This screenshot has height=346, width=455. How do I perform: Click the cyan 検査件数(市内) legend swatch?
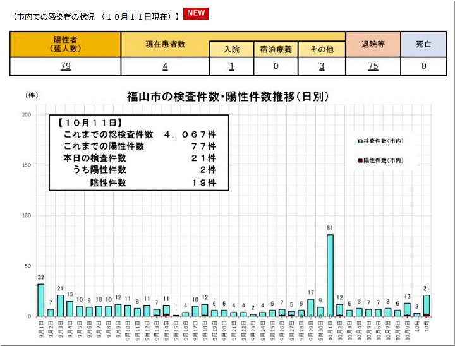pos(360,142)
